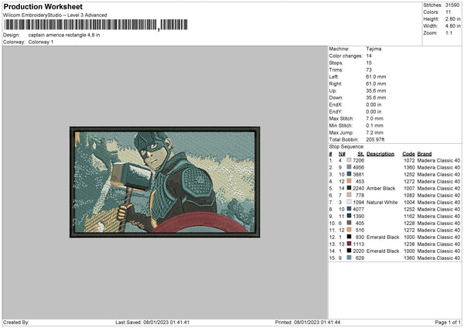Click the 'Production Worksheet' title
Screen dimensions: 464x328
pos(43,6)
